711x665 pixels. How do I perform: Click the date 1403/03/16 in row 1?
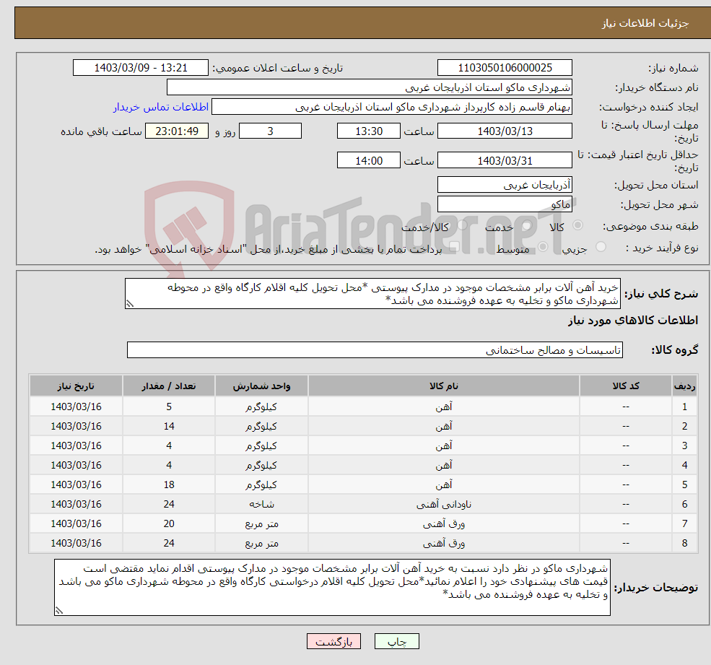(x=77, y=407)
